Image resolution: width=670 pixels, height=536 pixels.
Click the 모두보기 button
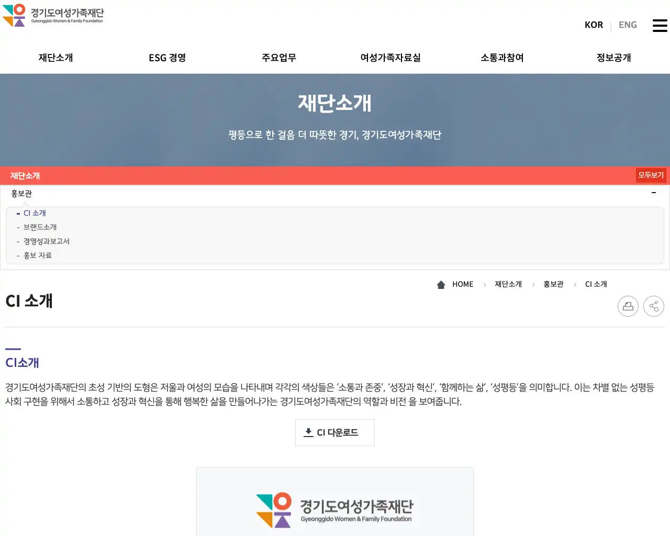point(651,175)
